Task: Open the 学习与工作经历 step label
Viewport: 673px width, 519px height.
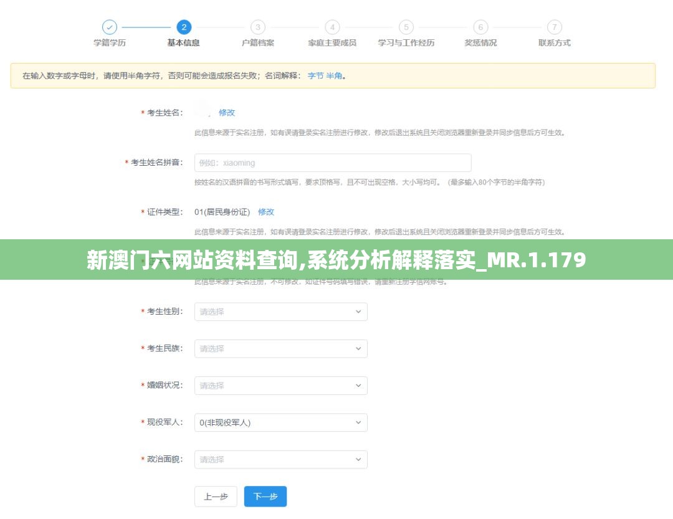Action: coord(406,43)
